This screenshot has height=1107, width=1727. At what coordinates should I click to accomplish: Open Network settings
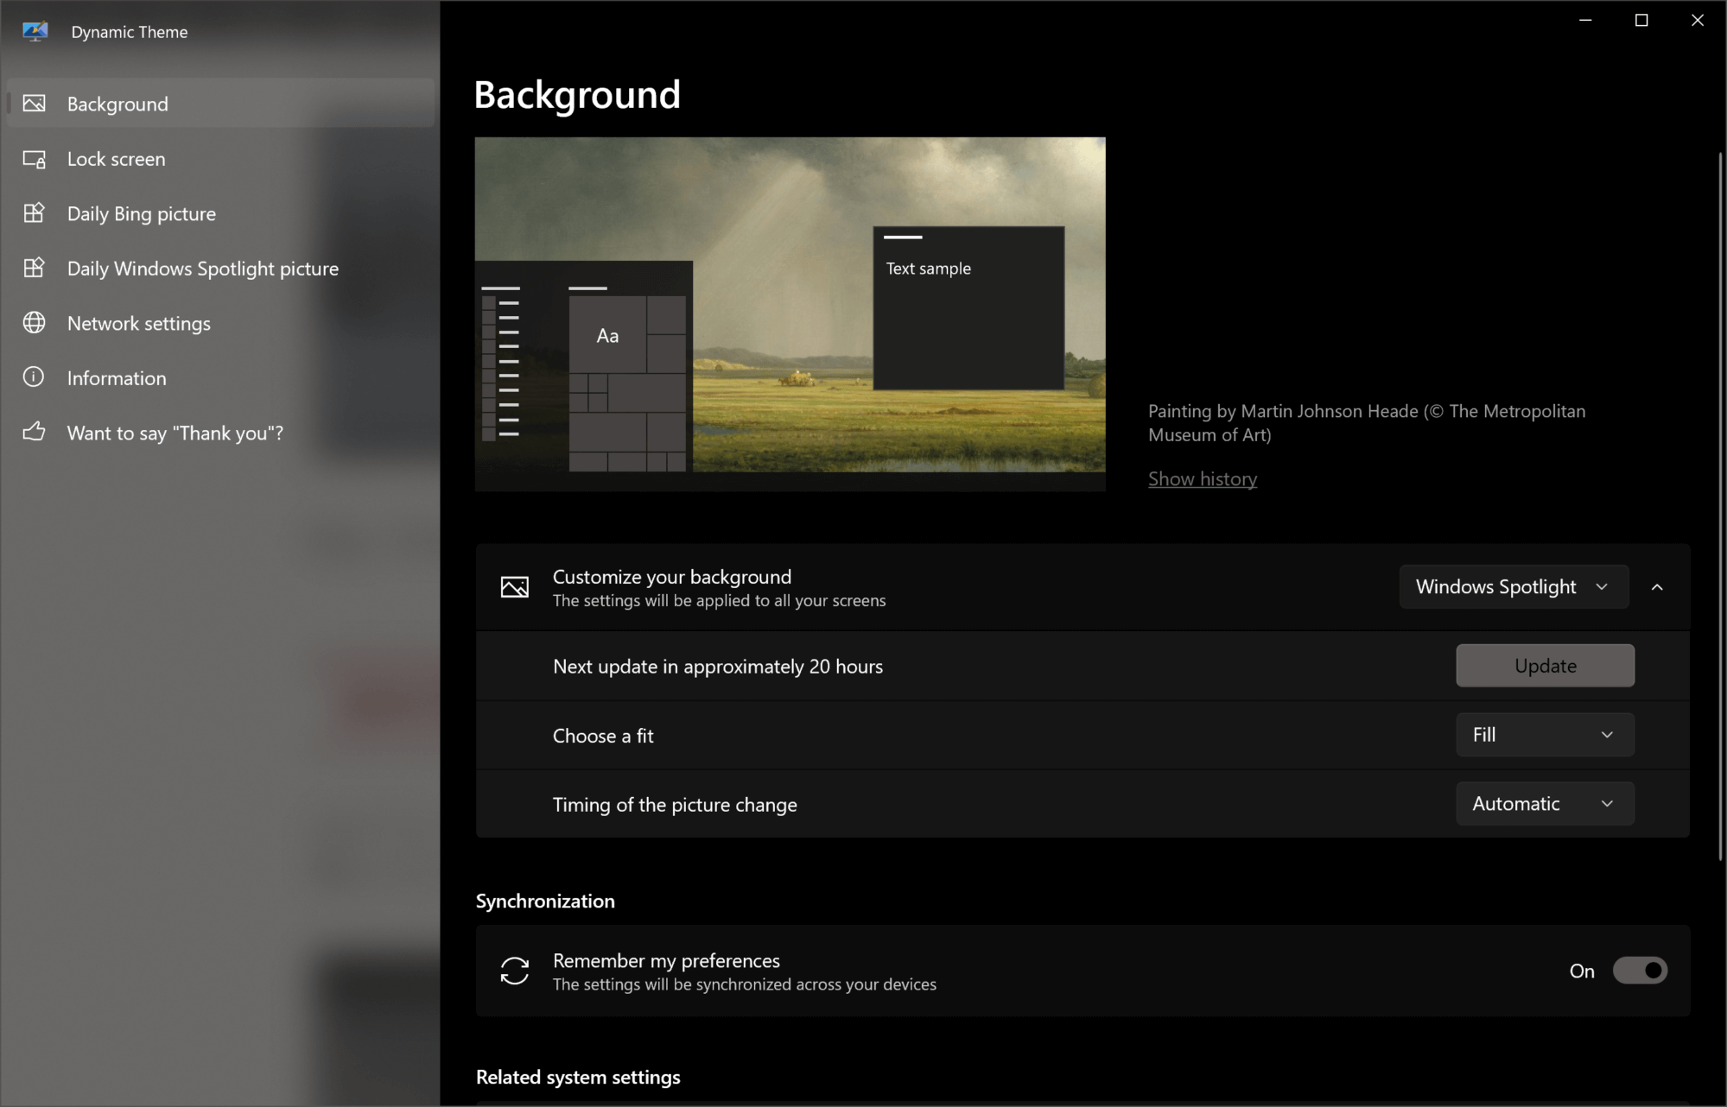pos(220,323)
